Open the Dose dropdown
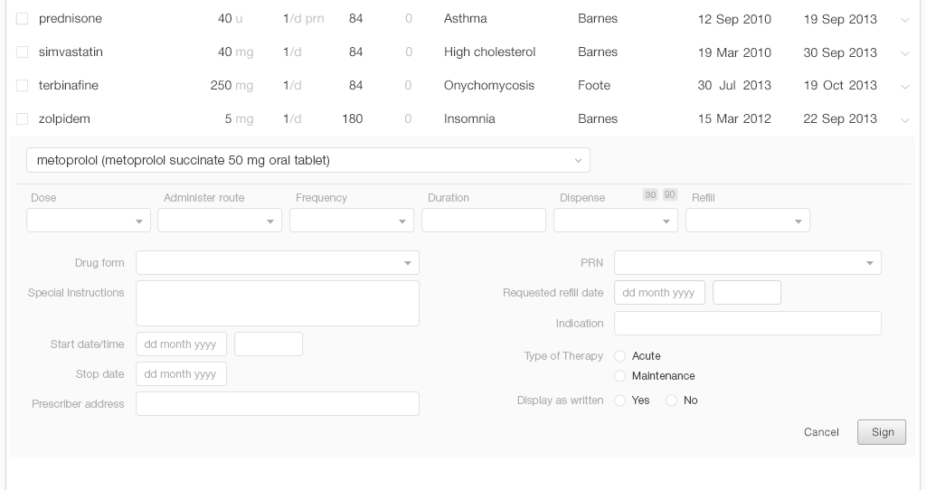Image resolution: width=926 pixels, height=490 pixels. point(89,221)
